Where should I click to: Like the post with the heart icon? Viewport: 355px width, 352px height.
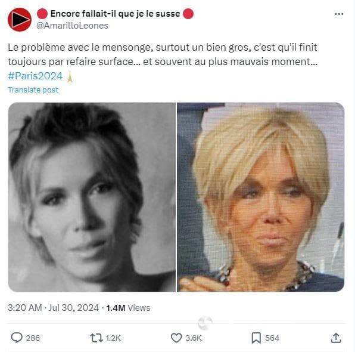coord(176,338)
